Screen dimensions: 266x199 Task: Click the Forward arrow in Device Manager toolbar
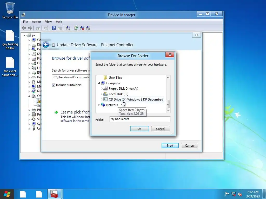pyautogui.click(x=30, y=28)
